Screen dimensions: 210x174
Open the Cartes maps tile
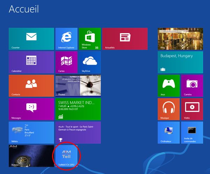[66, 62]
